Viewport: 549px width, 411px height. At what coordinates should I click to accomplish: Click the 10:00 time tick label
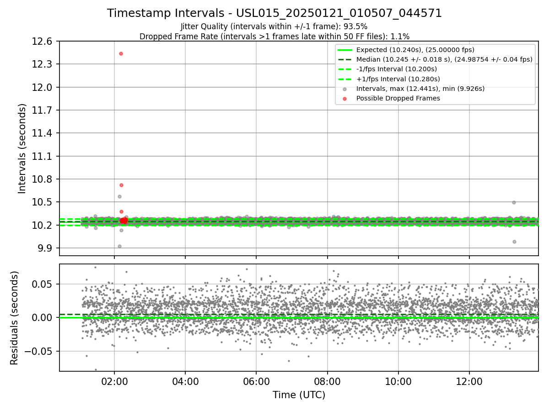(x=398, y=382)
